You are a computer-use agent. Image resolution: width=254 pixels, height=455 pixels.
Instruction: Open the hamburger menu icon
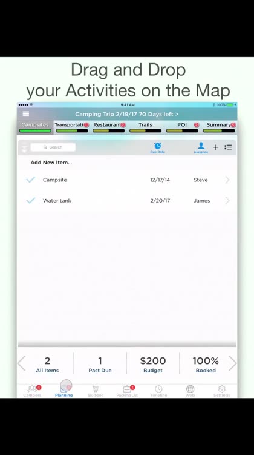(x=26, y=114)
